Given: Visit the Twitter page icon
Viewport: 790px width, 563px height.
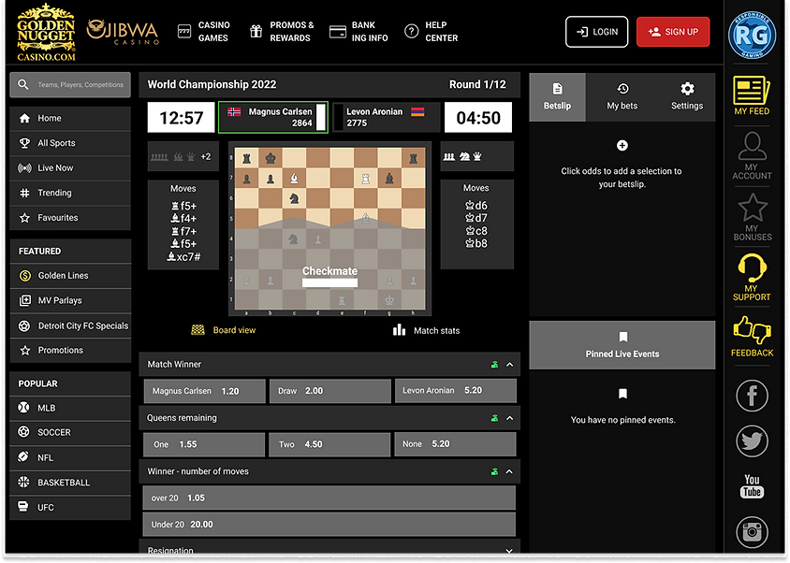Looking at the screenshot, I should pos(752,441).
